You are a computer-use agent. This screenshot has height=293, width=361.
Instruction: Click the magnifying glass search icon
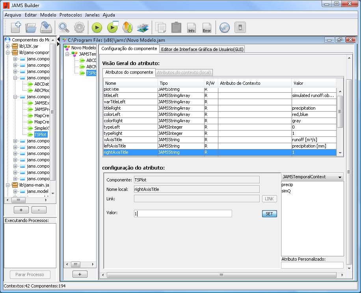click(64, 27)
